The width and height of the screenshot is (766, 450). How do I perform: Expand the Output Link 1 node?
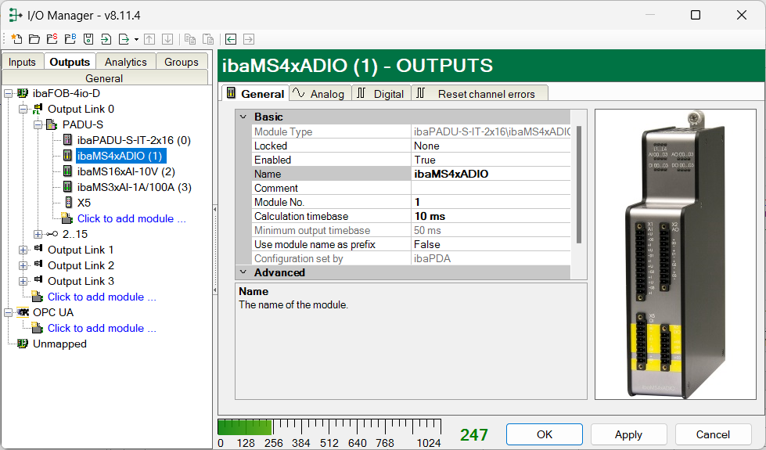pos(23,250)
